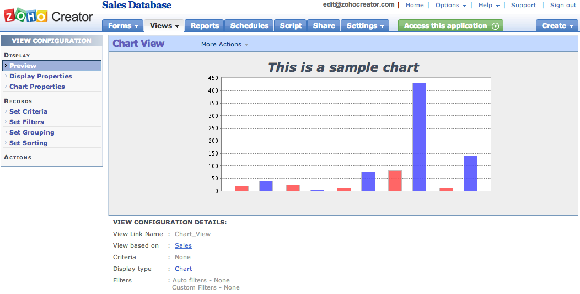Switch to the Schedules tab
Screen dimensions: 580x294
(249, 25)
